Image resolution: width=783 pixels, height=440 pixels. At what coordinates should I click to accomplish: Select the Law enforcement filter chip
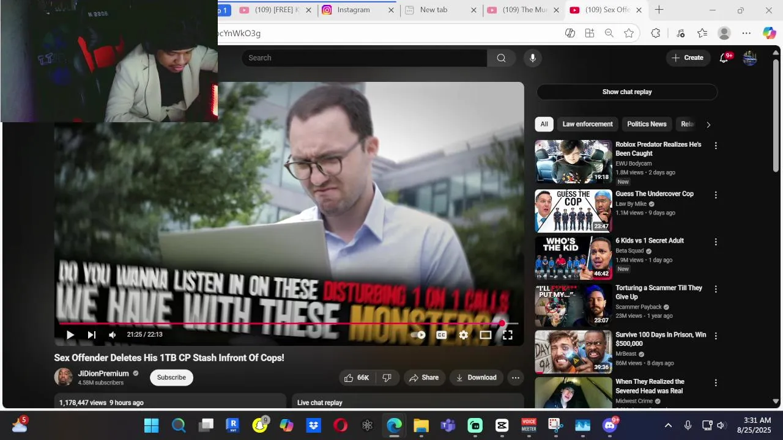(x=587, y=124)
